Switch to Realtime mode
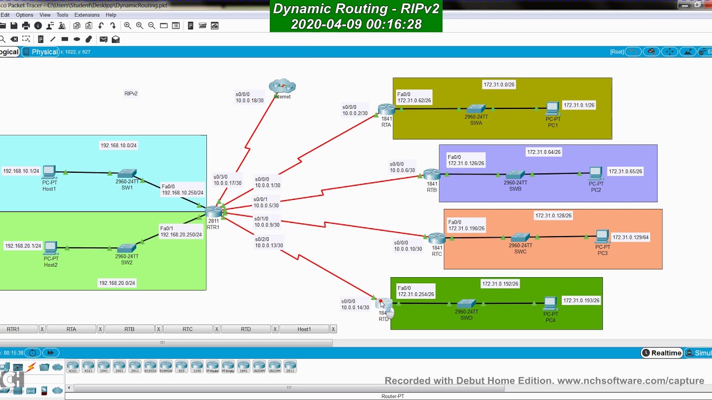The width and height of the screenshot is (712, 400). (662, 353)
